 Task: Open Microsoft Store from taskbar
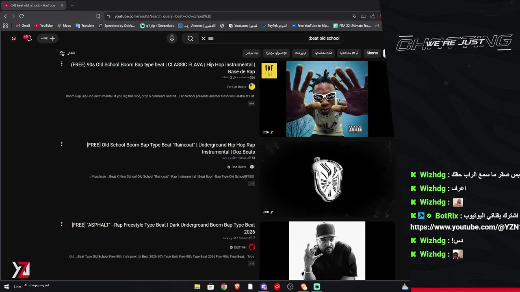pos(210,287)
